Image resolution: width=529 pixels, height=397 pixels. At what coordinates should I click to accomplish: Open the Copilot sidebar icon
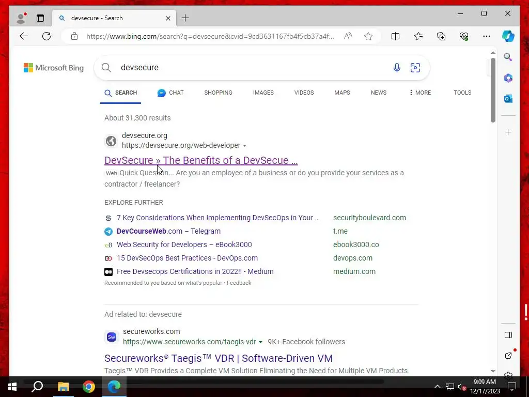point(508,36)
